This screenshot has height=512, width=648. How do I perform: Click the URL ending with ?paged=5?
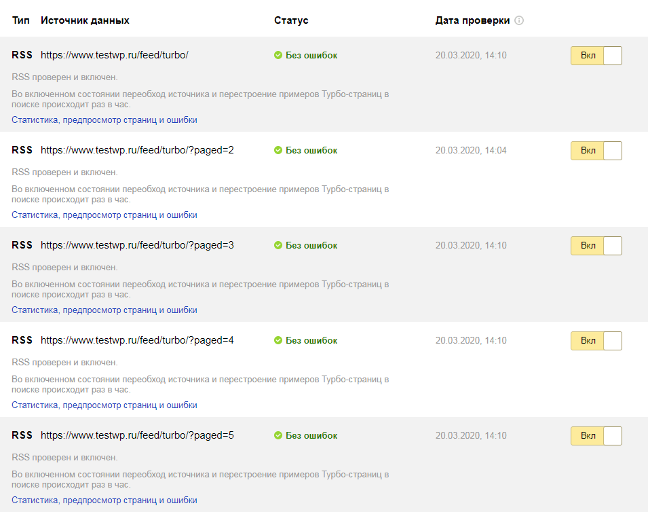click(137, 435)
